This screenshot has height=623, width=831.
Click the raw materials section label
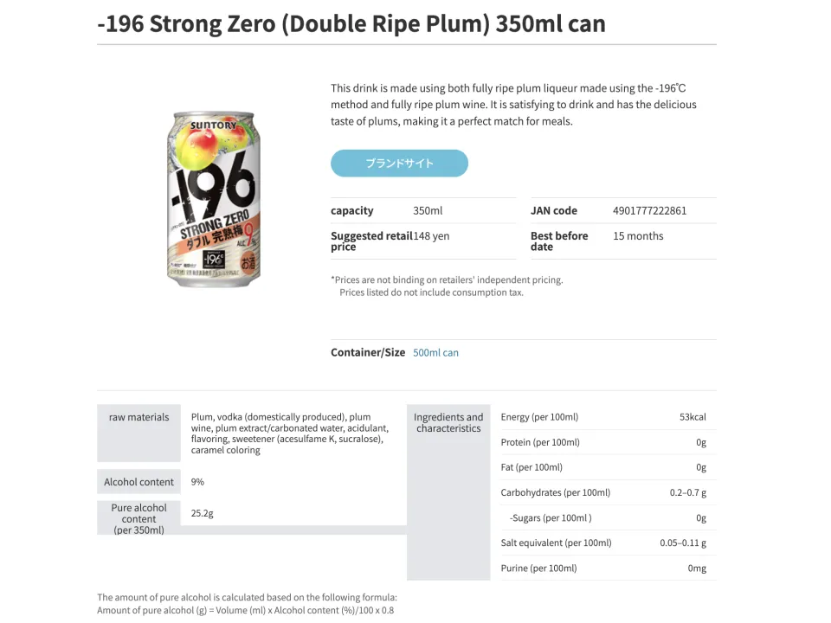click(138, 417)
